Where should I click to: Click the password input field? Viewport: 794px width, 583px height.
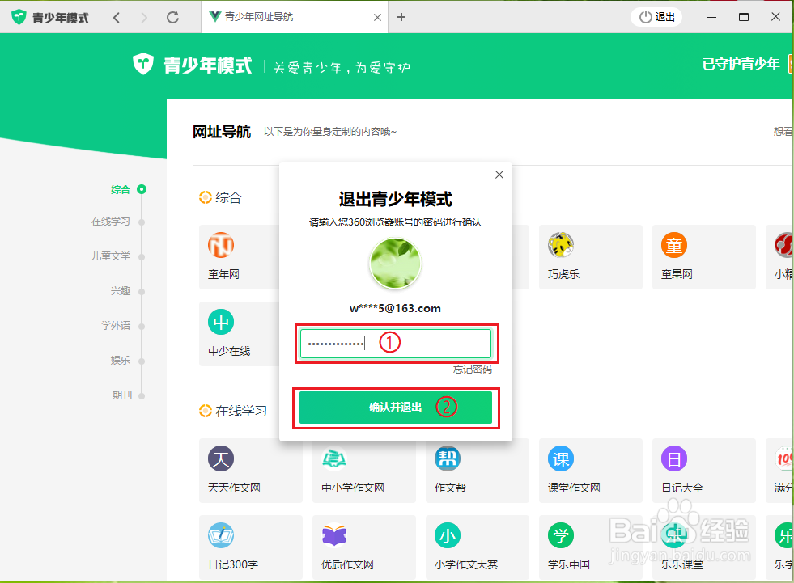396,343
